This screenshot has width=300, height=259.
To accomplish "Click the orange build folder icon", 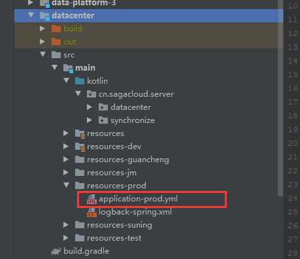I will 56,29.
